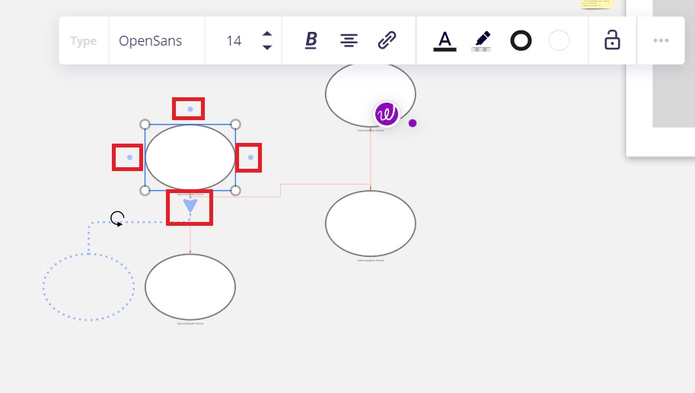
Task: Open the highlighter text color tool
Action: coord(481,41)
